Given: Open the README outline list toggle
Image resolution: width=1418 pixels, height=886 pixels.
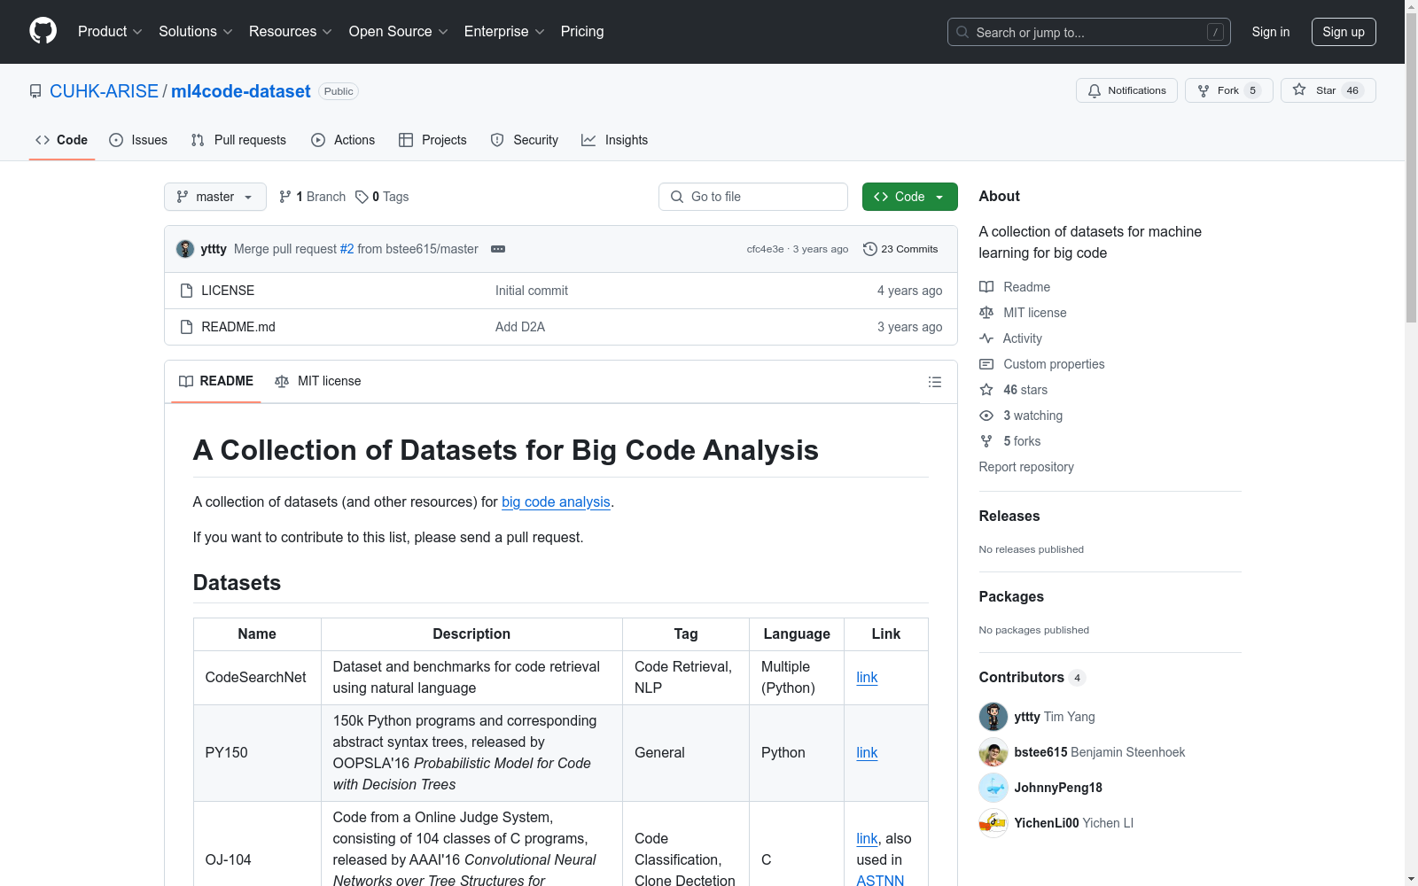Looking at the screenshot, I should (935, 381).
